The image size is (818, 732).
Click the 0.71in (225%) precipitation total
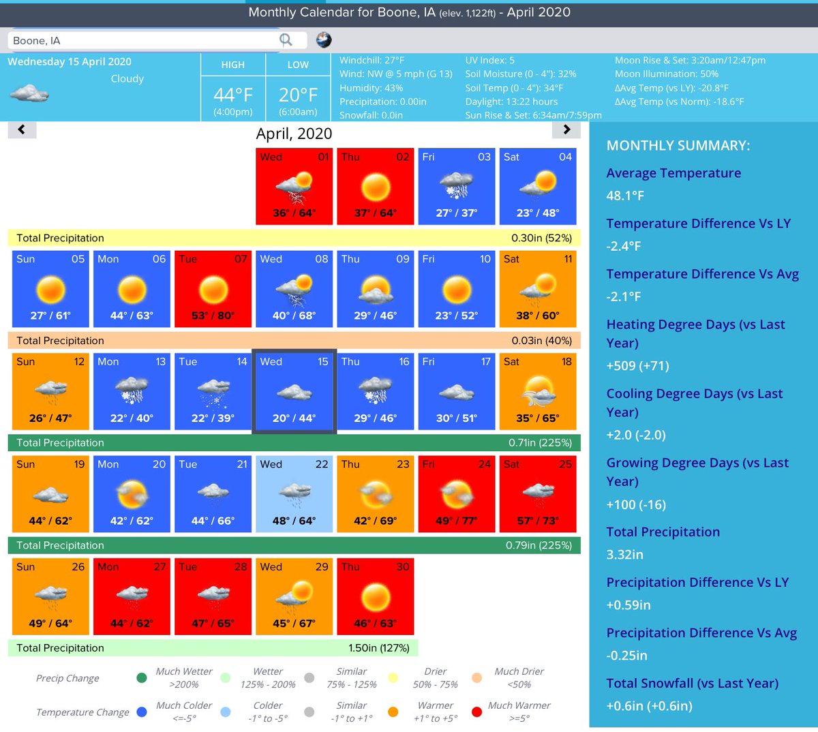[540, 442]
